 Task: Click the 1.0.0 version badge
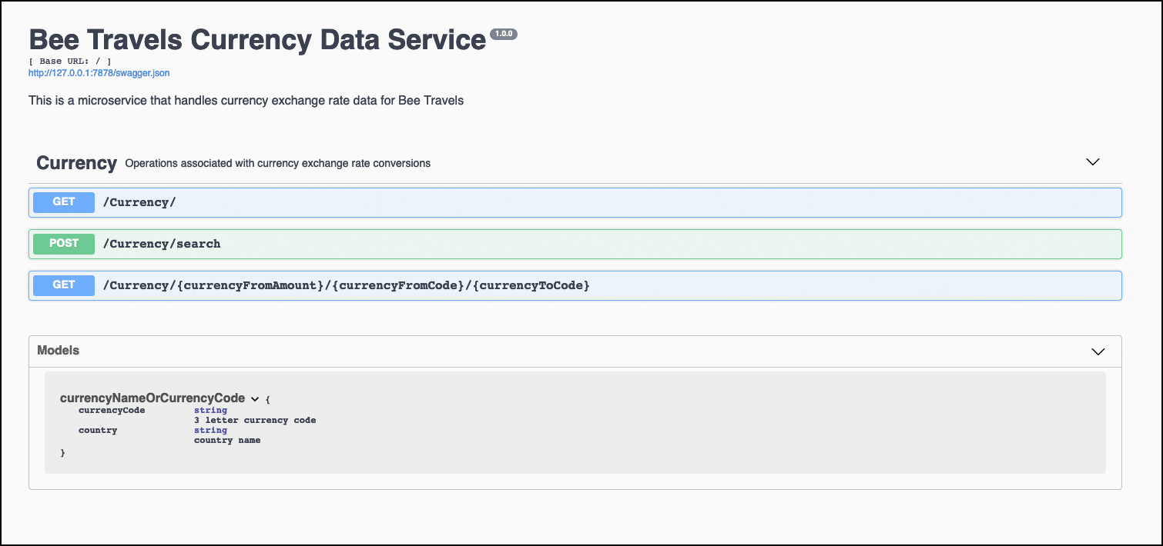pos(504,34)
